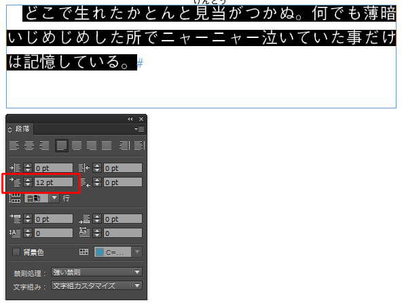
Task: Click the right indent stepper arrows
Action: (x=97, y=168)
